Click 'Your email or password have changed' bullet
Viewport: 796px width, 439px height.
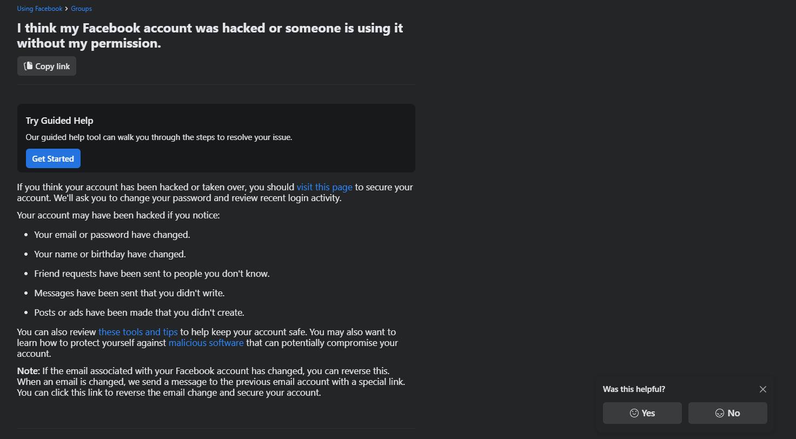point(112,235)
